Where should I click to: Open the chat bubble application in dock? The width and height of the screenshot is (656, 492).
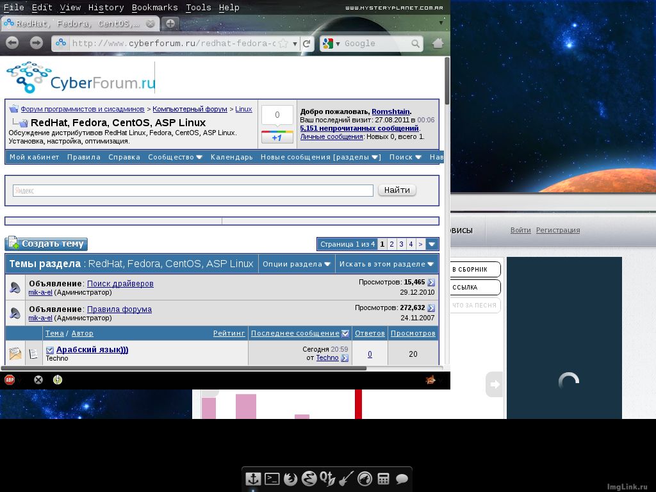tap(402, 479)
